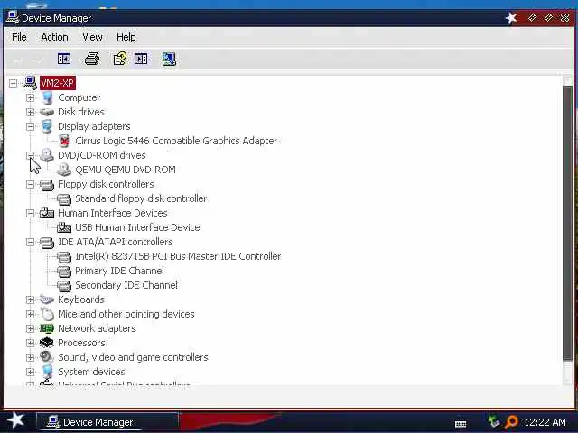
Task: Click the Disk drives icon
Action: tap(47, 112)
